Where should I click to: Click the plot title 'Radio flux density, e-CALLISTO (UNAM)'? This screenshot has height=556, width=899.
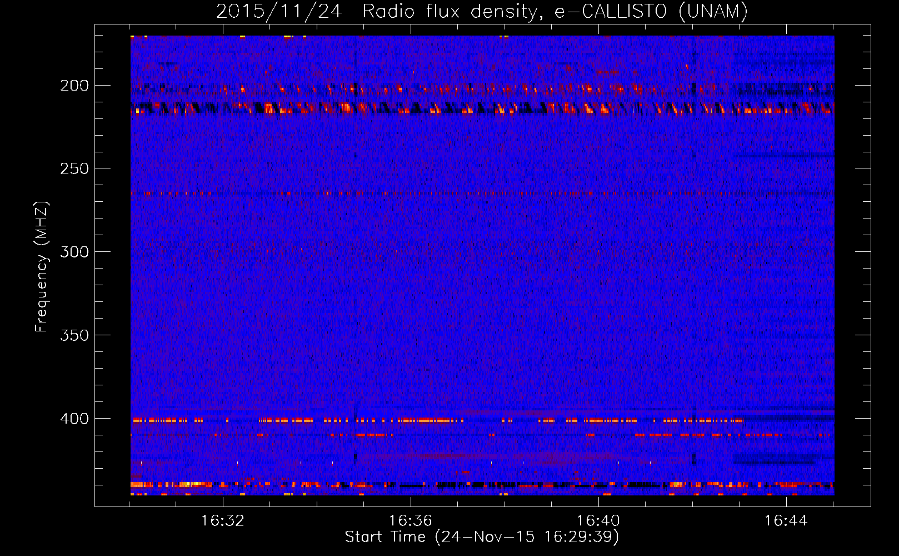[555, 11]
